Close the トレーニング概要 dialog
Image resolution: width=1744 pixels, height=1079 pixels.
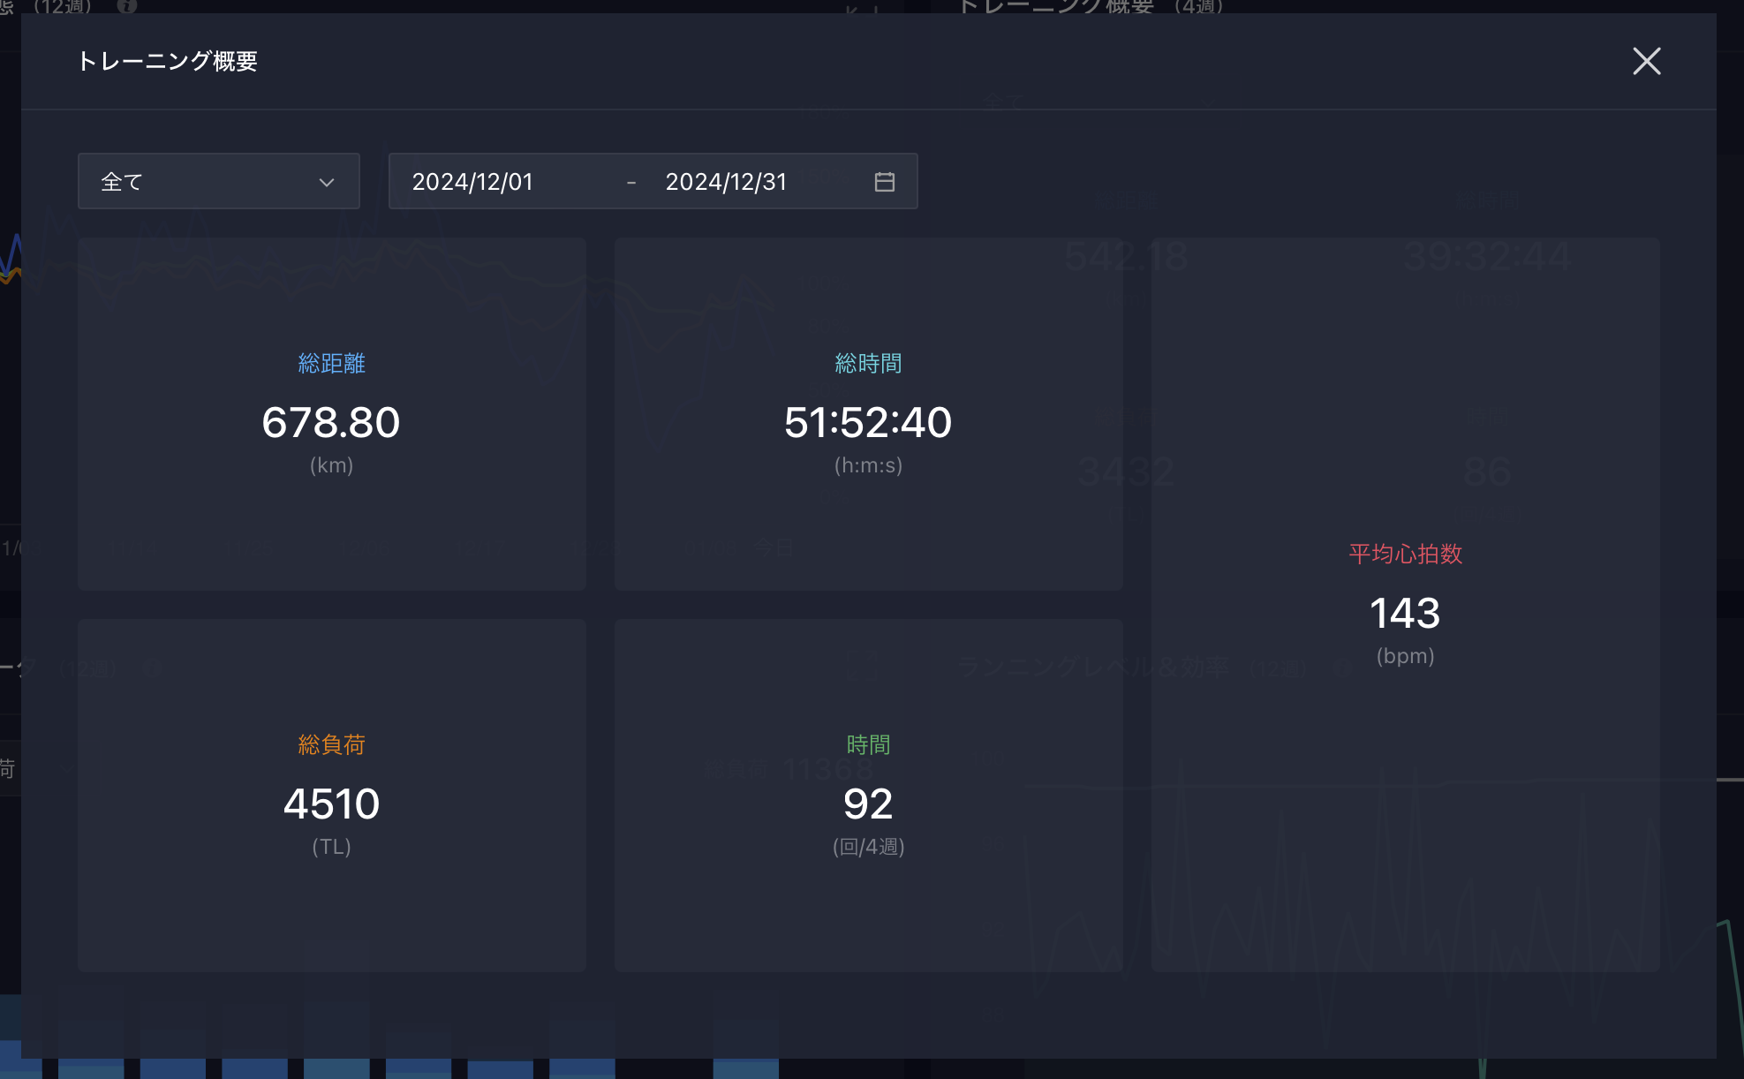(x=1646, y=62)
